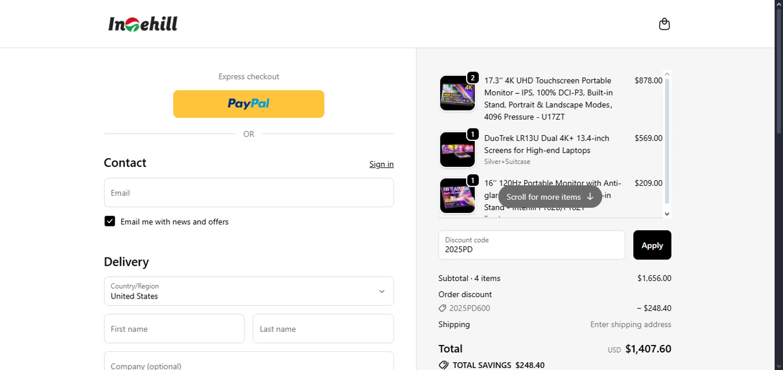Click the Silver+Suitcase variant text
The width and height of the screenshot is (783, 370).
(x=507, y=162)
